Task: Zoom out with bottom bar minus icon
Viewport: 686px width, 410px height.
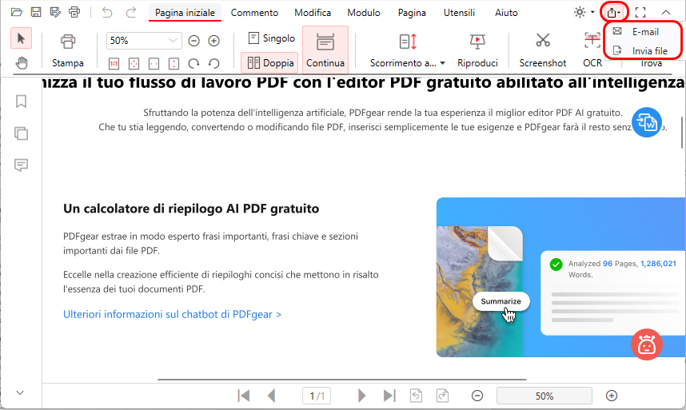Action: click(x=477, y=396)
